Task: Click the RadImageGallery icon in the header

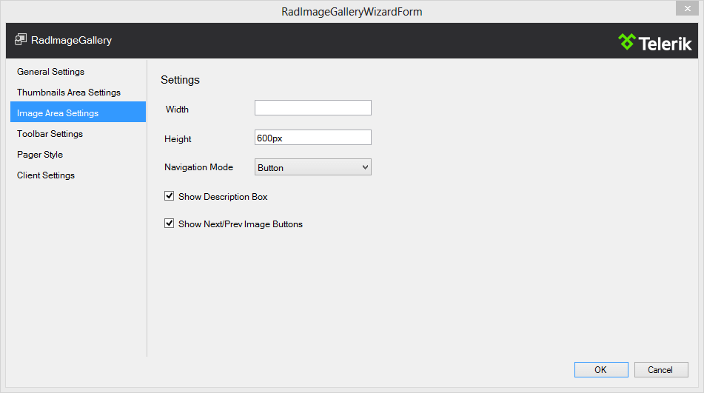Action: (x=21, y=40)
